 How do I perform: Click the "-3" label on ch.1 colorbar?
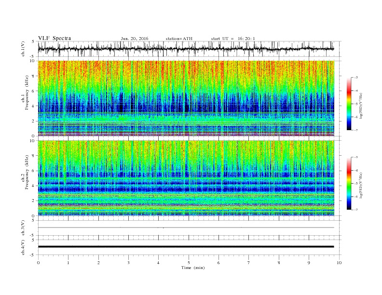[355, 78]
